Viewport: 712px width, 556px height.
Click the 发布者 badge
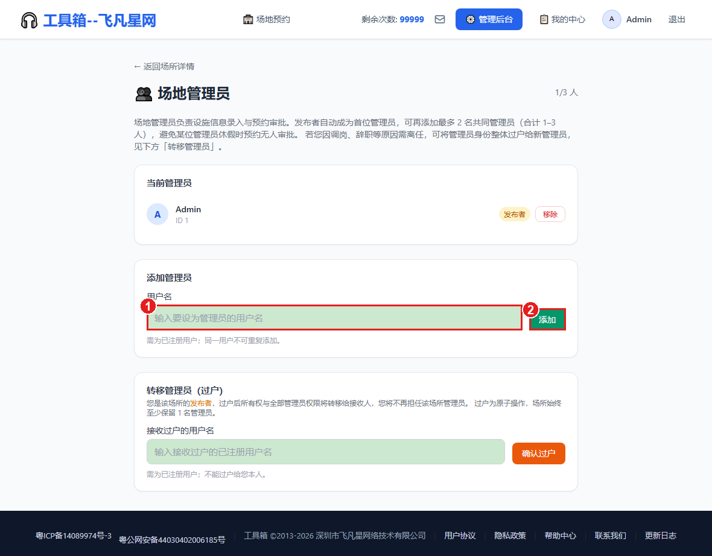[515, 214]
